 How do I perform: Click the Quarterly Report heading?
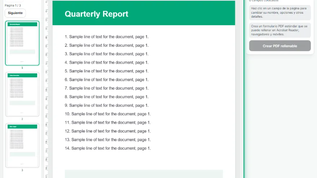(x=97, y=14)
